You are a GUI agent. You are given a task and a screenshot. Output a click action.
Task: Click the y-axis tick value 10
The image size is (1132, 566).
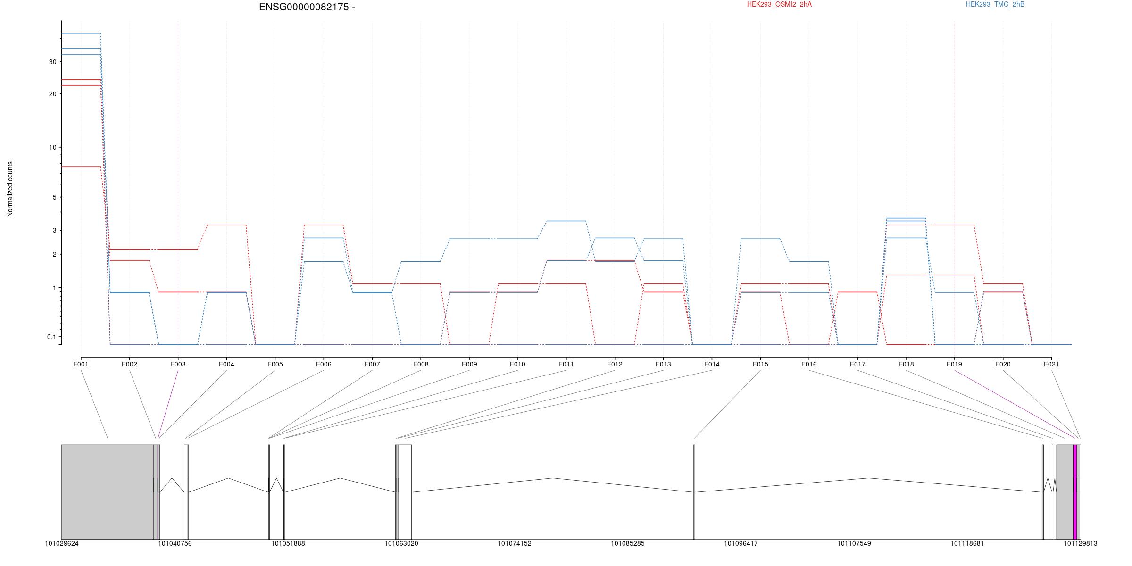(x=52, y=148)
